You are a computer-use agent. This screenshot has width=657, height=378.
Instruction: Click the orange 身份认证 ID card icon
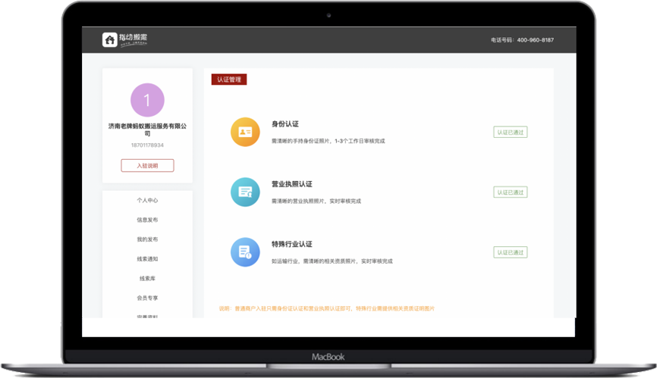[x=245, y=132]
